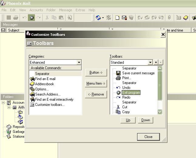Viewport: 196px width, 158px height.
Task: Click the Cut scissors toolbar icon
Action: [x=47, y=18]
